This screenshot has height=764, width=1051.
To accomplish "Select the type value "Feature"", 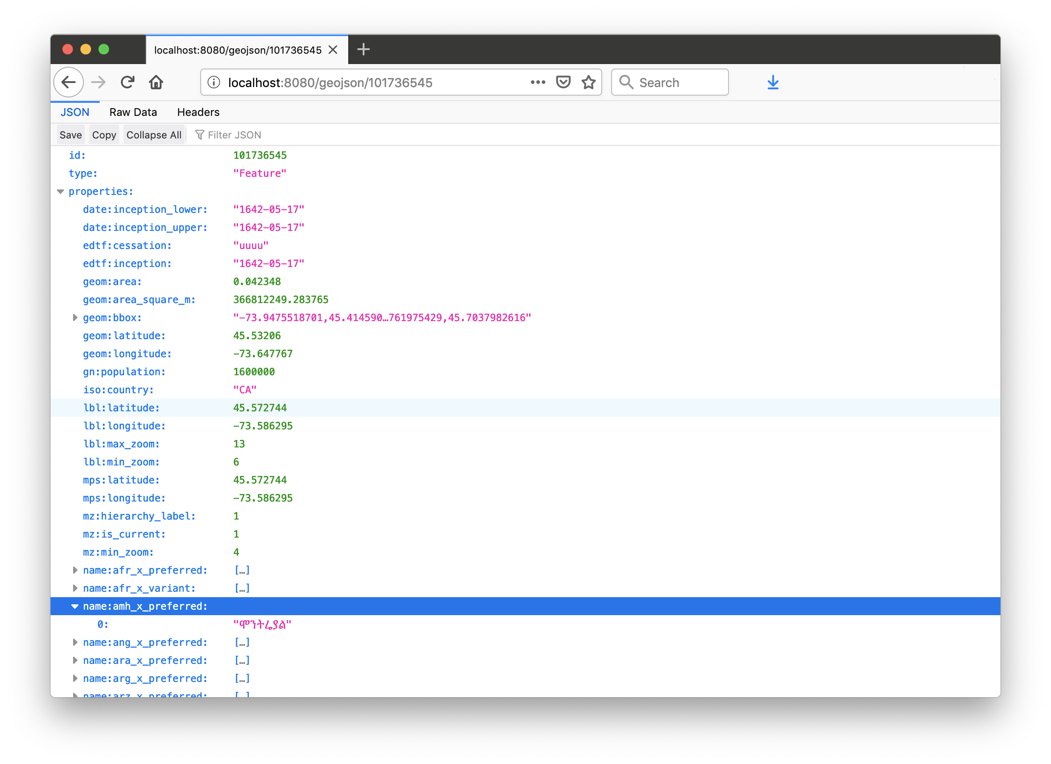I will [x=260, y=174].
